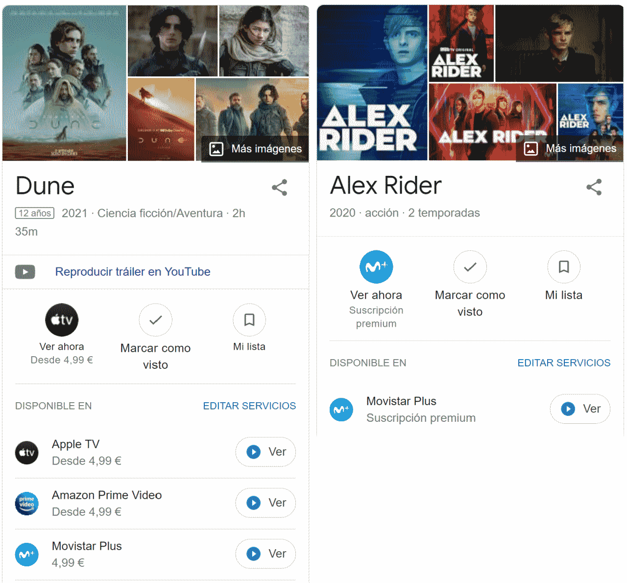
Task: Click the Dune title text
Action: (x=45, y=186)
